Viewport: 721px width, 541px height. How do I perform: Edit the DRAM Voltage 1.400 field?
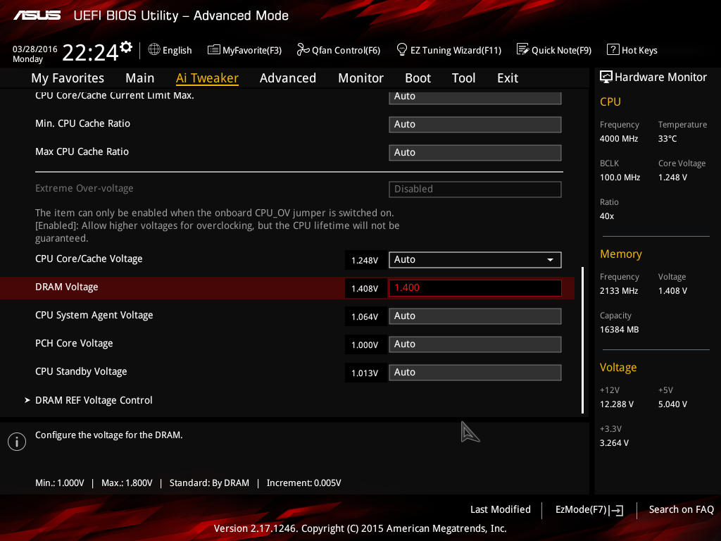475,288
